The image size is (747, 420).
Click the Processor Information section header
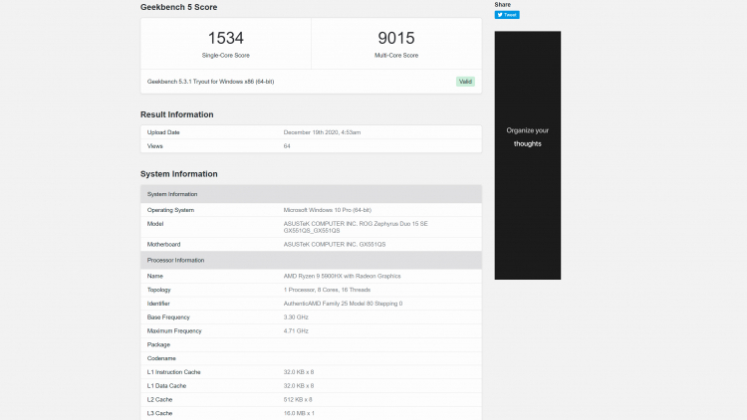click(176, 260)
